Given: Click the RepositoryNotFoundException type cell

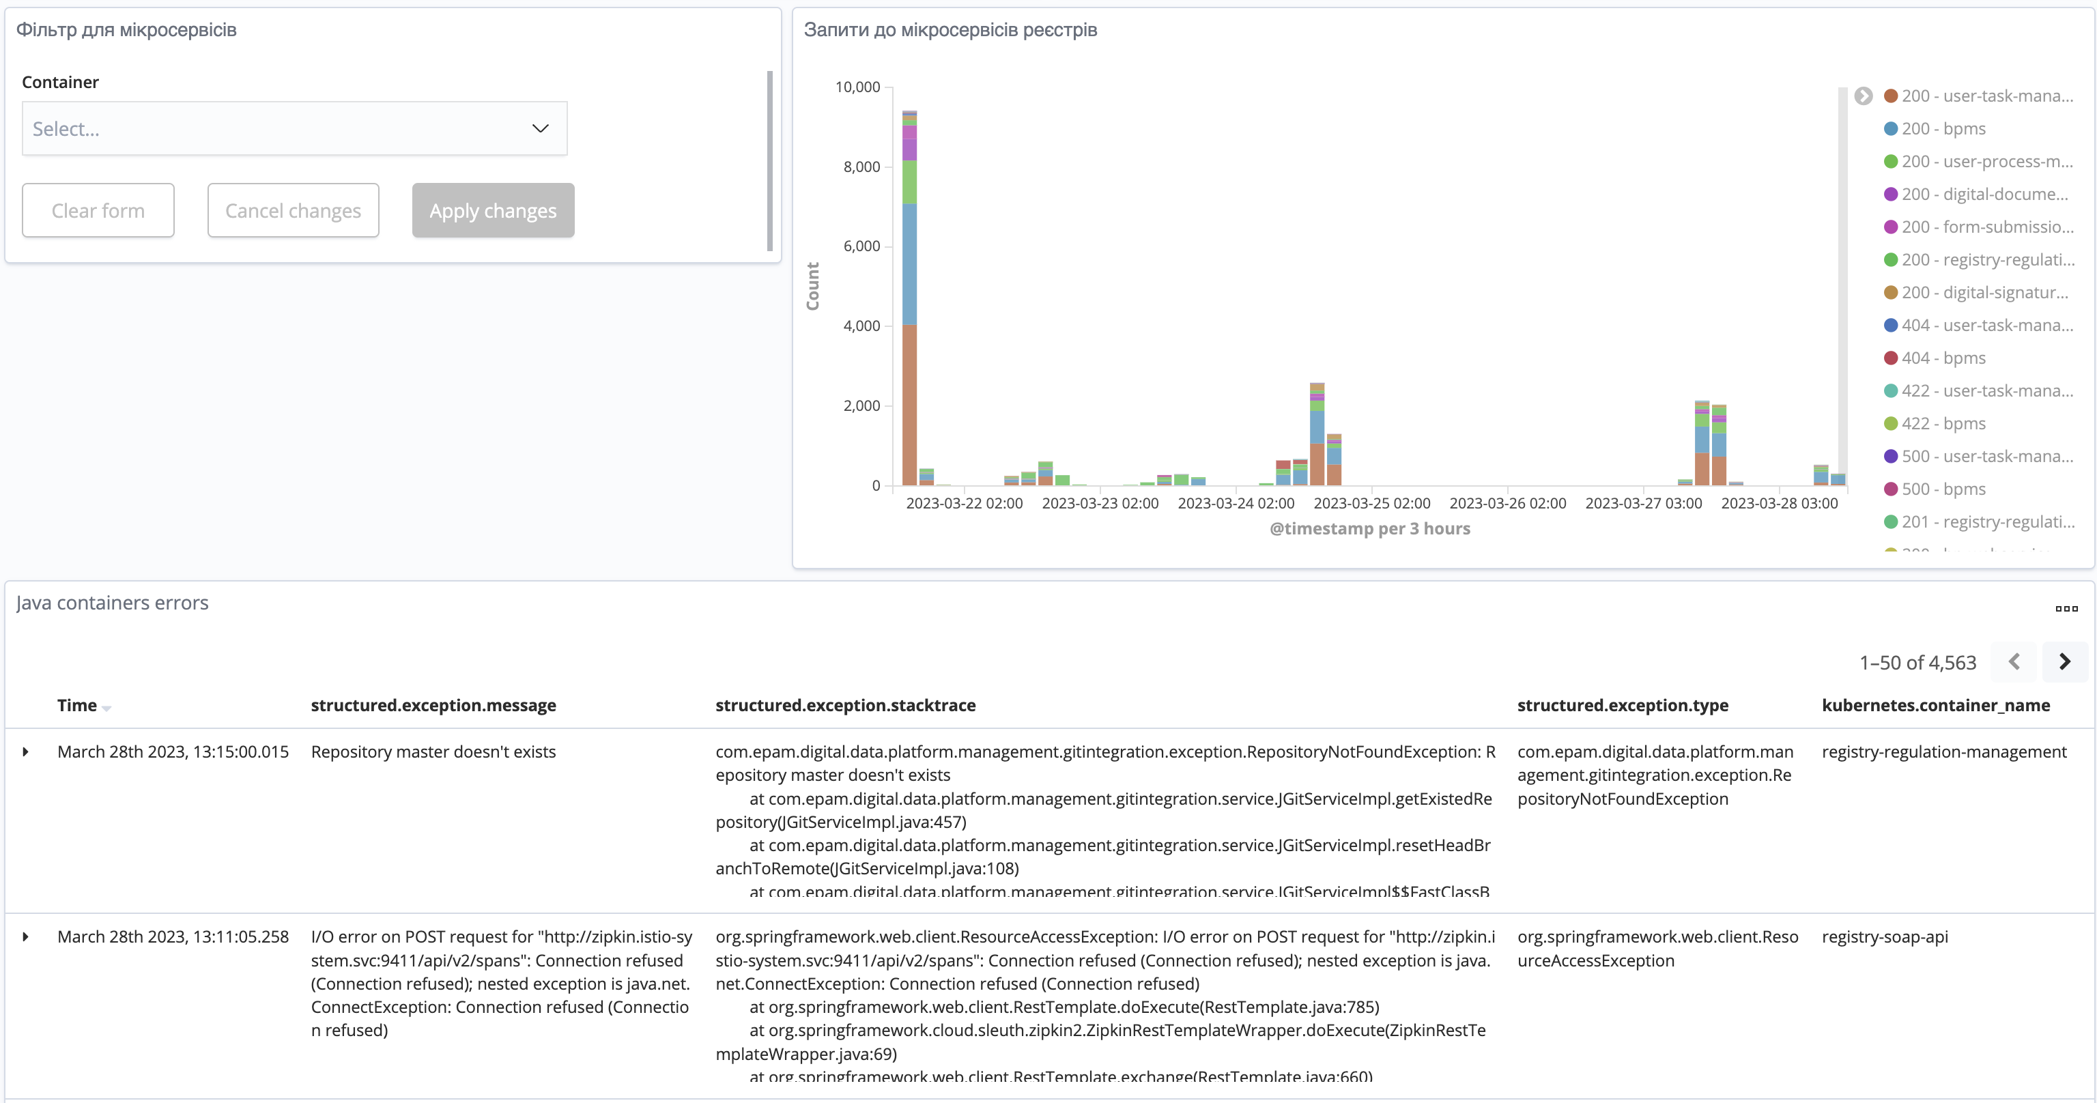Looking at the screenshot, I should coord(1655,775).
